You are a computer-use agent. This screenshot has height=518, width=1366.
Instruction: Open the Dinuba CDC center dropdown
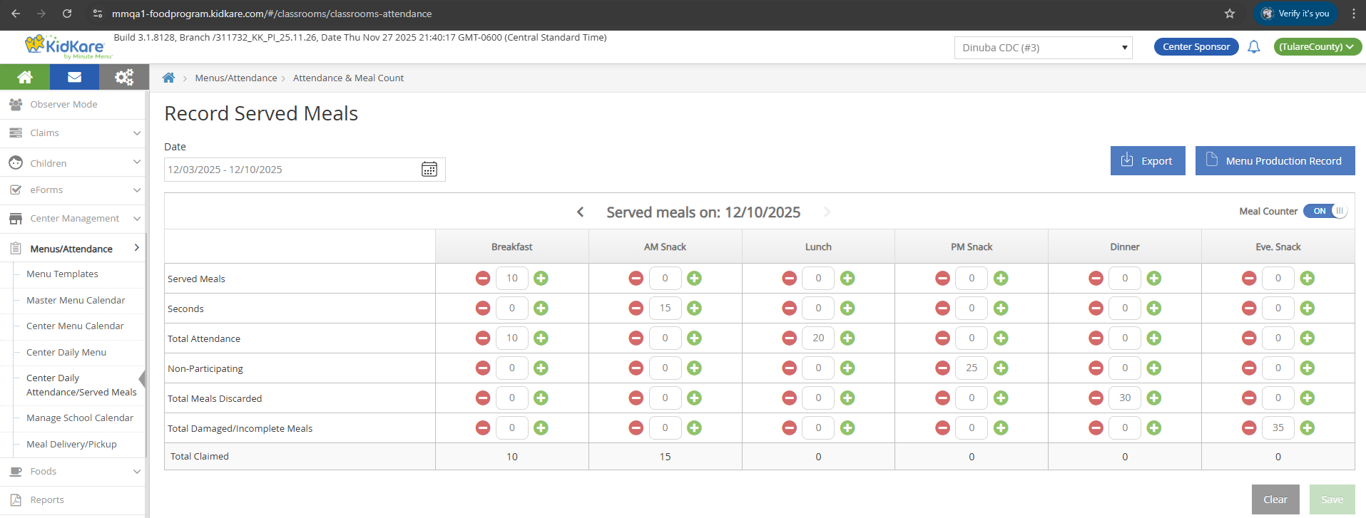point(1042,48)
